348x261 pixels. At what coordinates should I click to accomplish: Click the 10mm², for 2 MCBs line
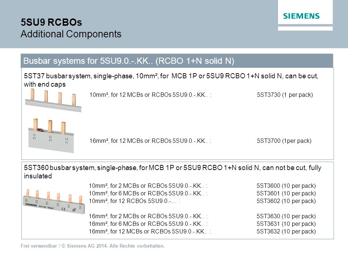coord(148,186)
